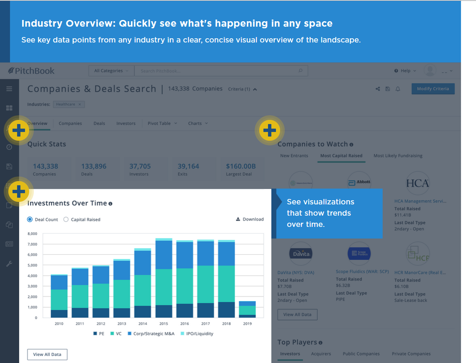The width and height of the screenshot is (476, 363).
Task: Click the HCA company logo
Action: (x=418, y=183)
